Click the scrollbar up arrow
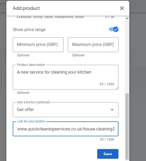Screen dimensions: 146x161 click(127, 18)
